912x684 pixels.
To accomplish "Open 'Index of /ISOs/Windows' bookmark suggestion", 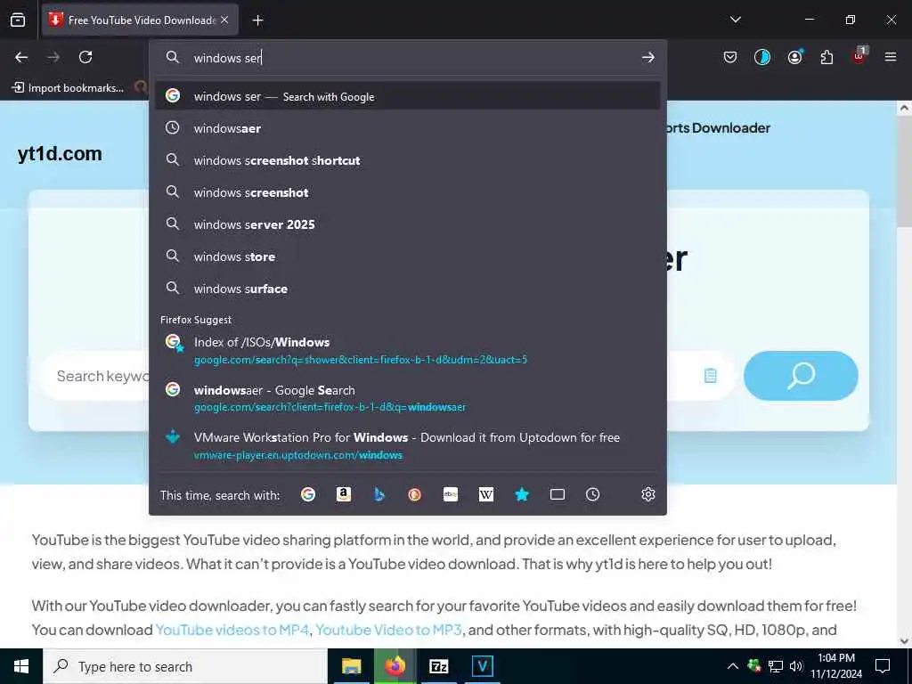I will click(x=408, y=350).
